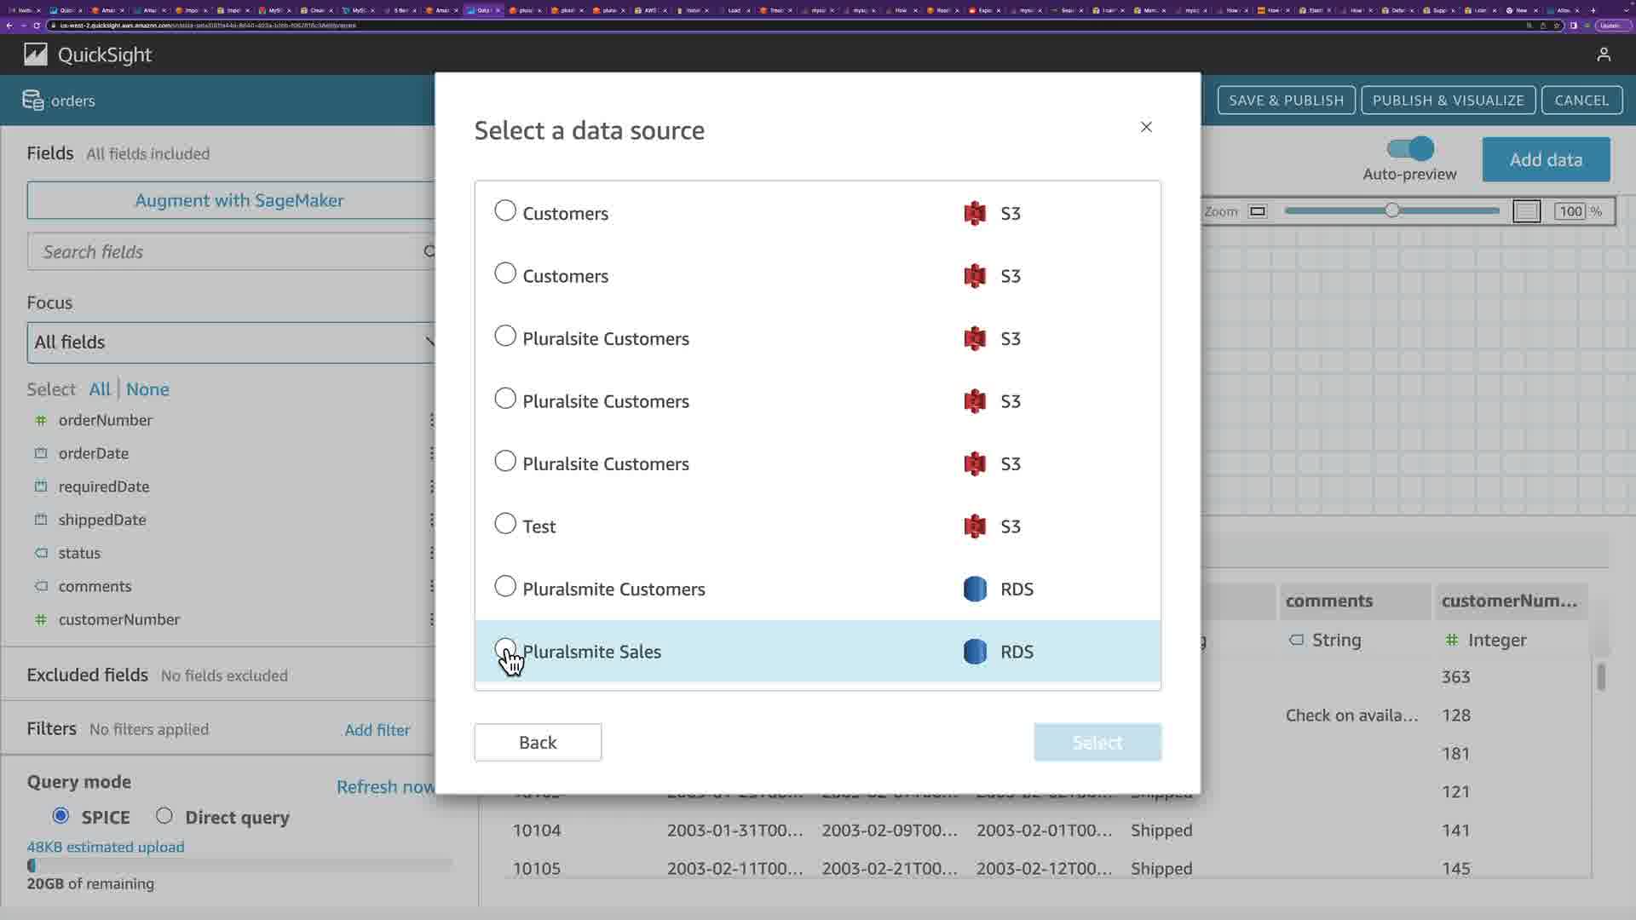Select the Test data source radio button
The image size is (1636, 920).
coord(505,524)
